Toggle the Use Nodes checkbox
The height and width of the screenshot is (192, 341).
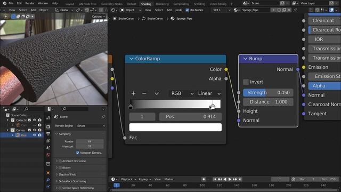point(187,10)
